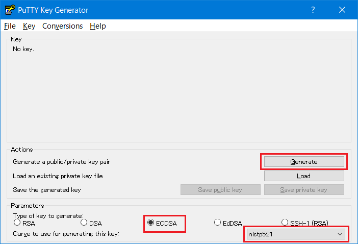
Task: Click the empty Key display area
Action: 178,97
